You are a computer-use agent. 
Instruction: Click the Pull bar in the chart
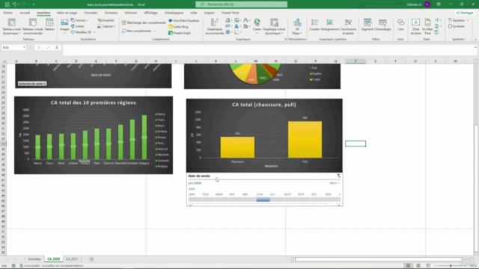[x=305, y=140]
